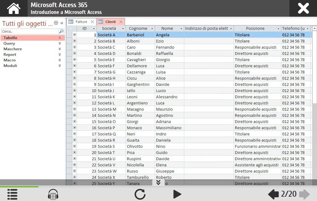Image resolution: width=317 pixels, height=201 pixels.
Task: Close the Fatture tab
Action: point(92,22)
